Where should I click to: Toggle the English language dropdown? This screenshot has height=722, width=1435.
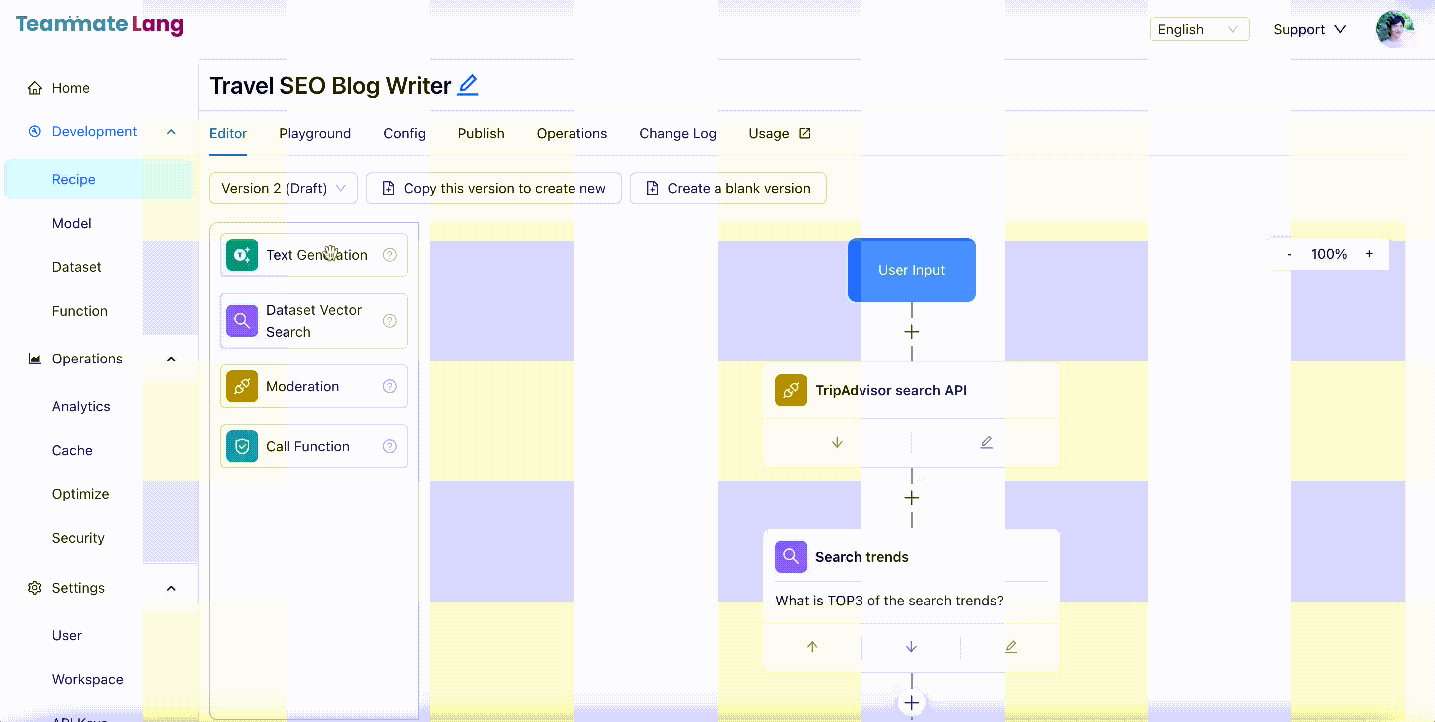click(1198, 29)
